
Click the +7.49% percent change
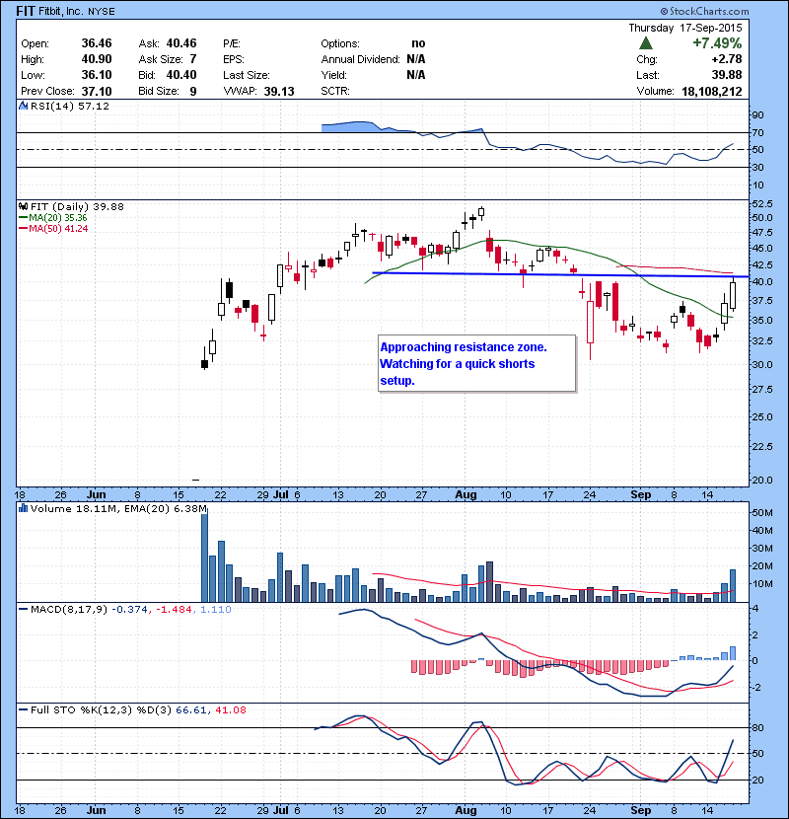pos(717,42)
